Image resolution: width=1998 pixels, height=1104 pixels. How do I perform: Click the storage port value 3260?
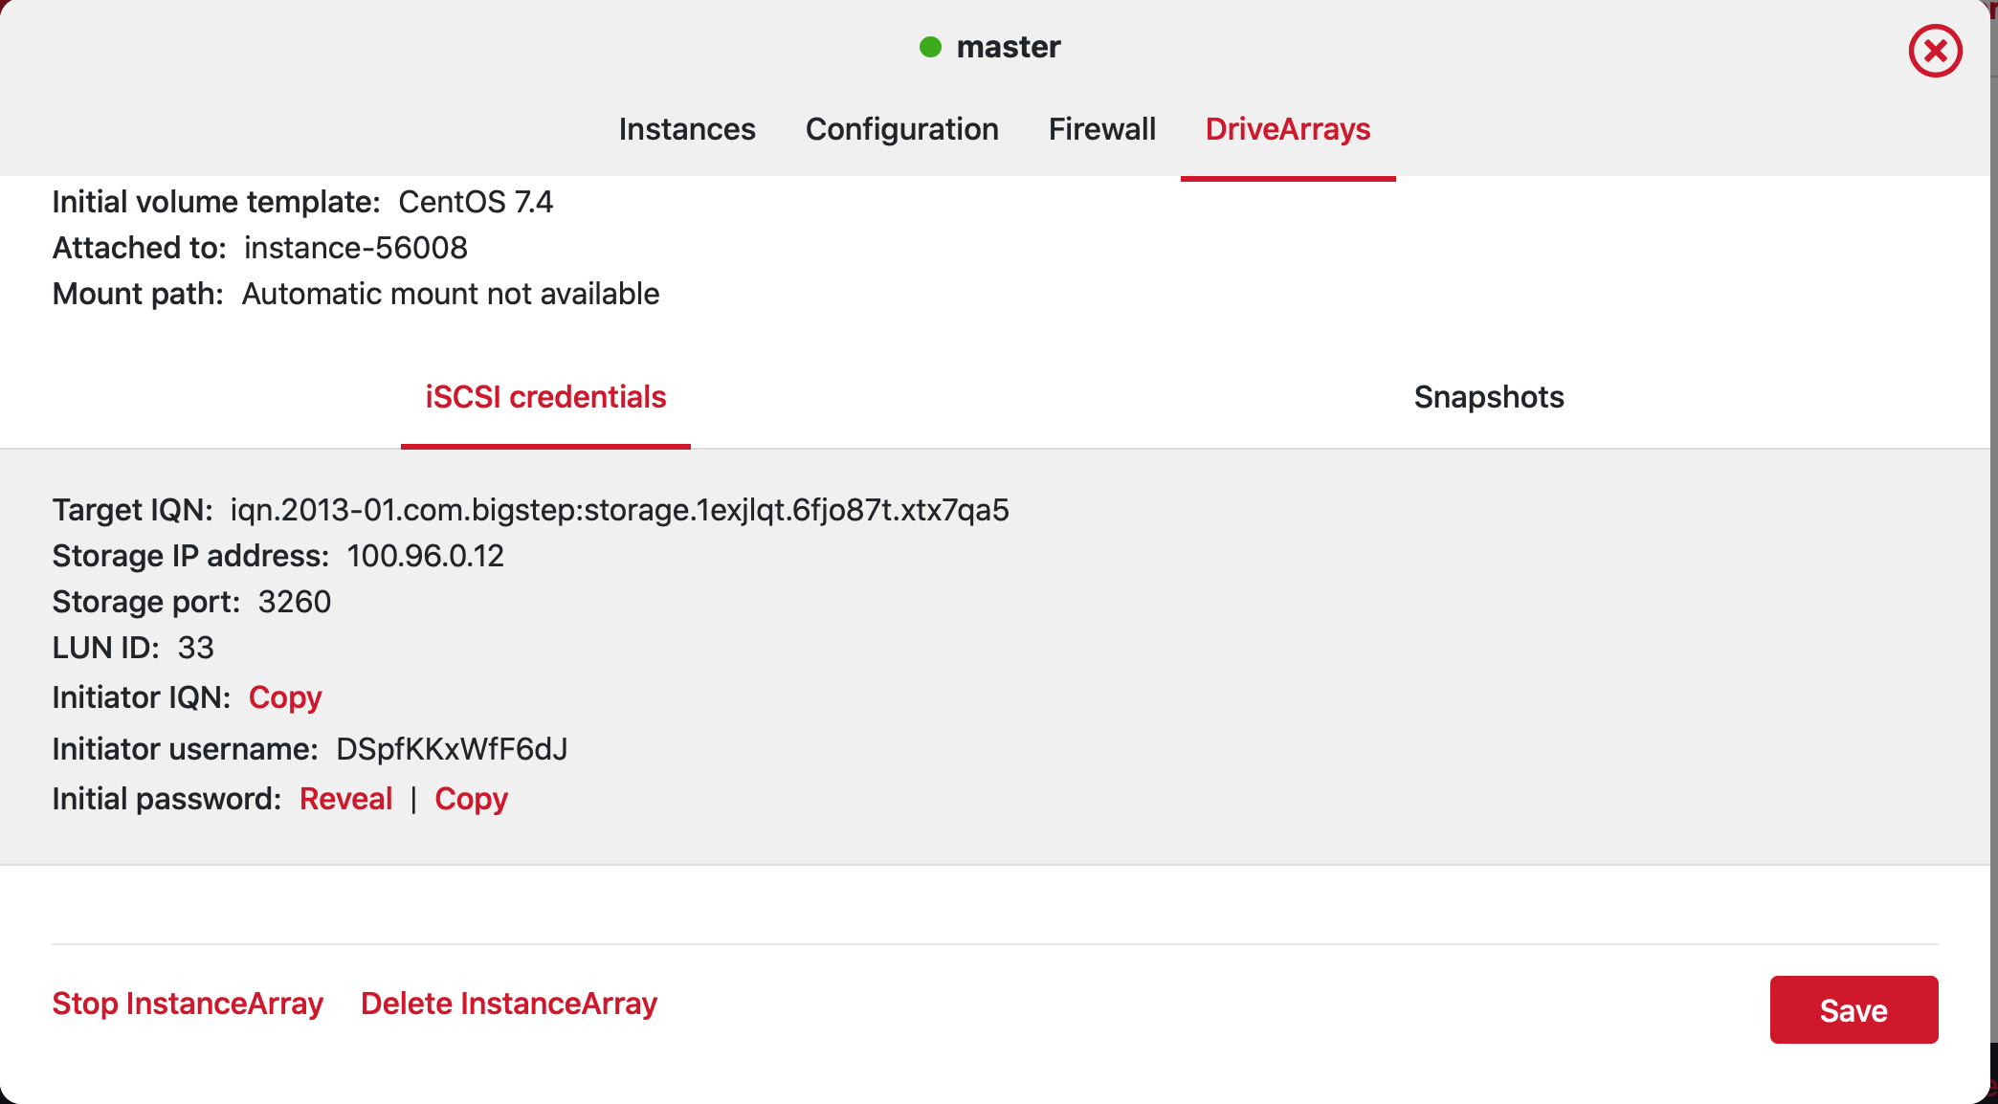point(295,602)
